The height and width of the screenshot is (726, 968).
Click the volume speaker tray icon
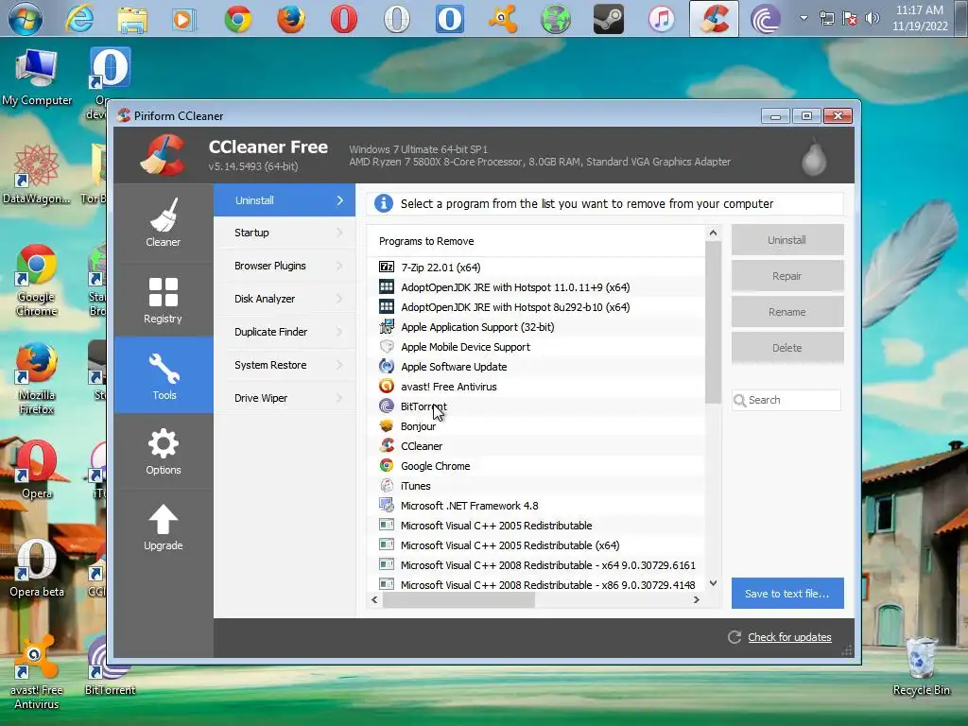point(872,19)
